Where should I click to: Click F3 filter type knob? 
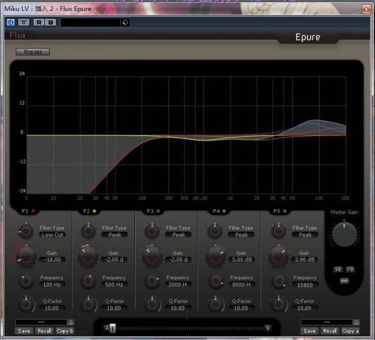[152, 231]
